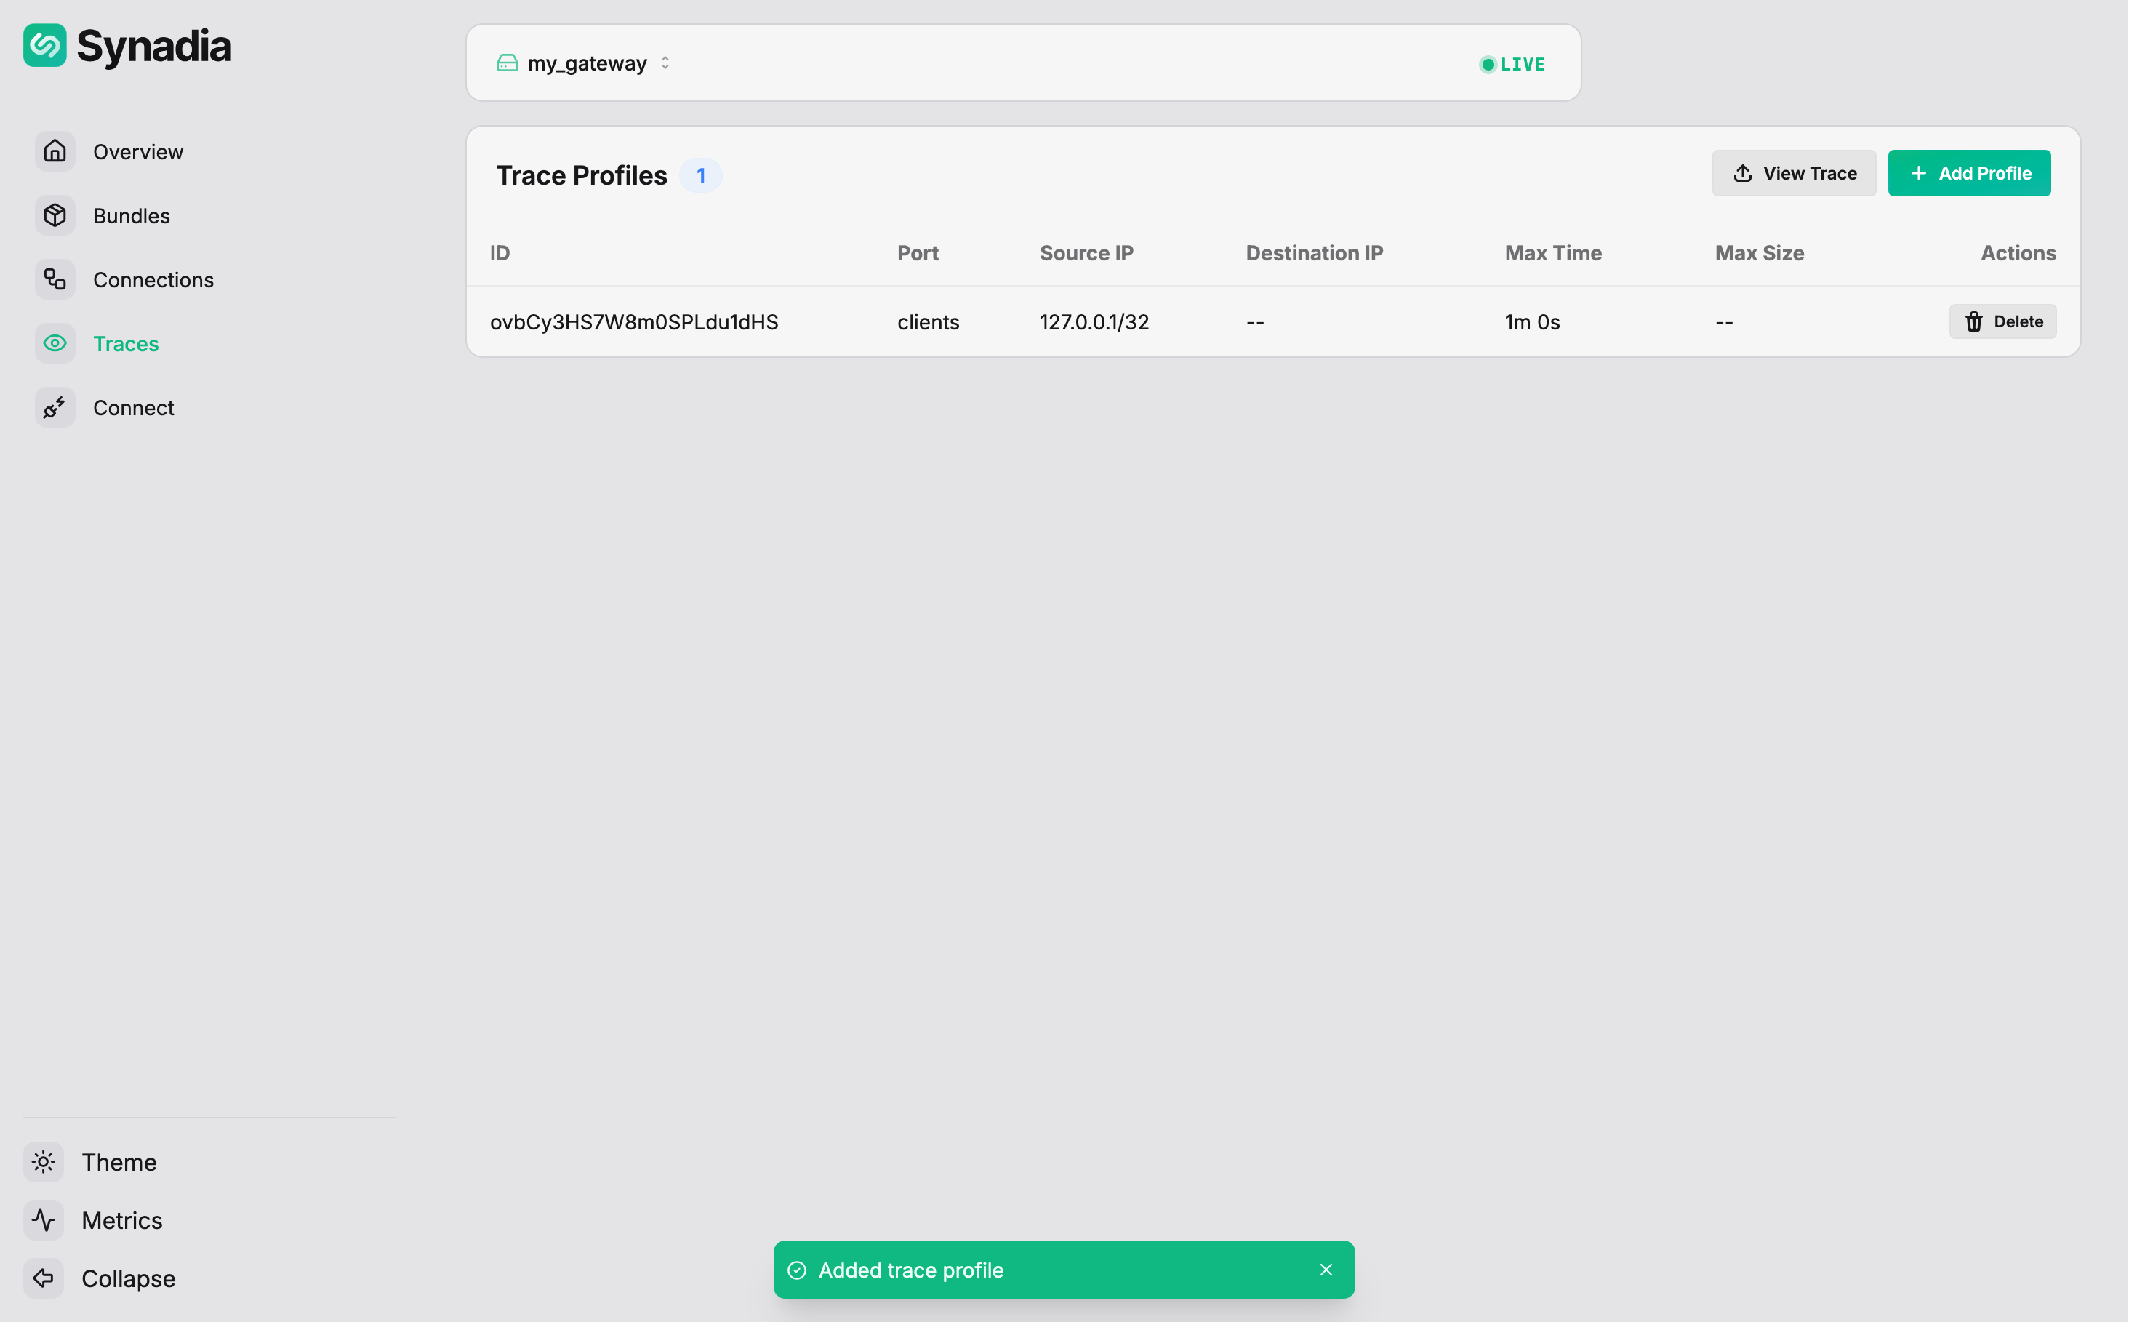Go to Overview in the sidebar
The height and width of the screenshot is (1322, 2129).
pyautogui.click(x=138, y=151)
